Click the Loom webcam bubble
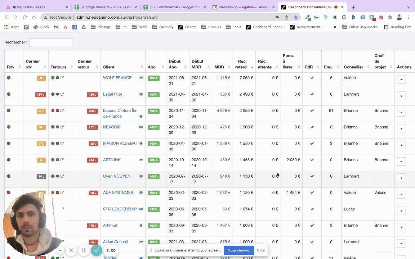Viewport: 415px width, 259px height. [x=32, y=223]
